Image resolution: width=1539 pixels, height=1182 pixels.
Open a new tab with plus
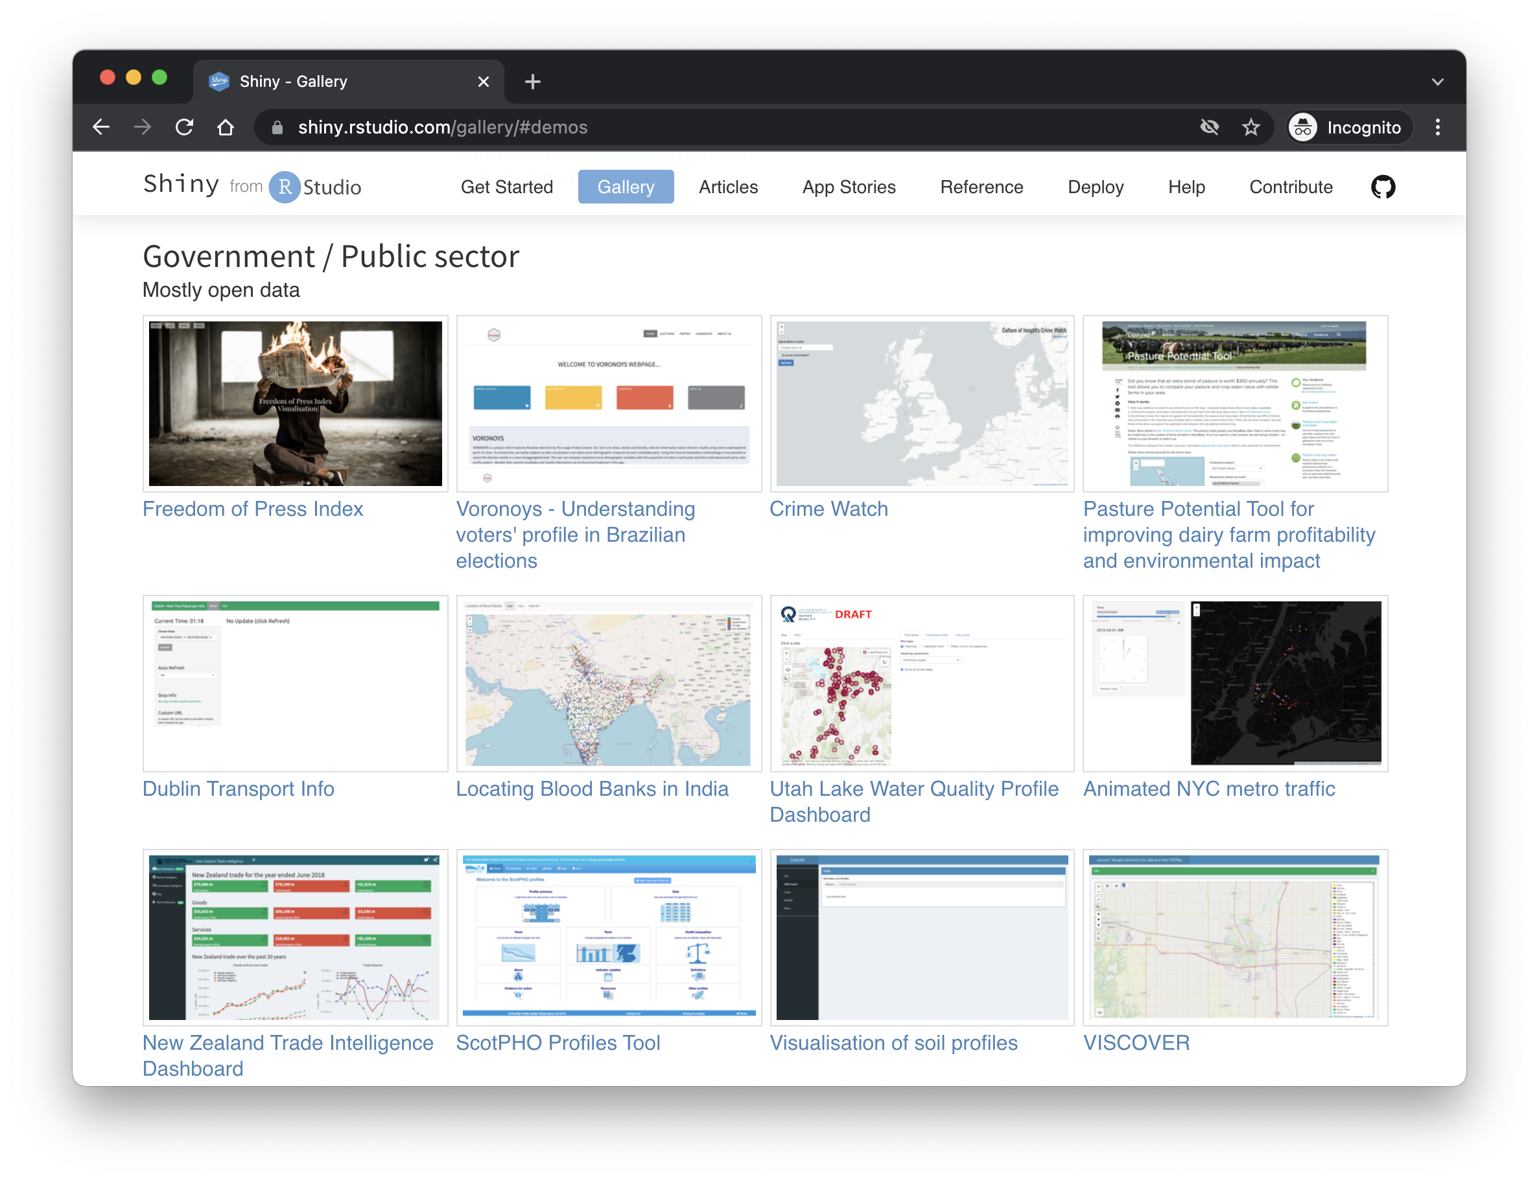[533, 82]
